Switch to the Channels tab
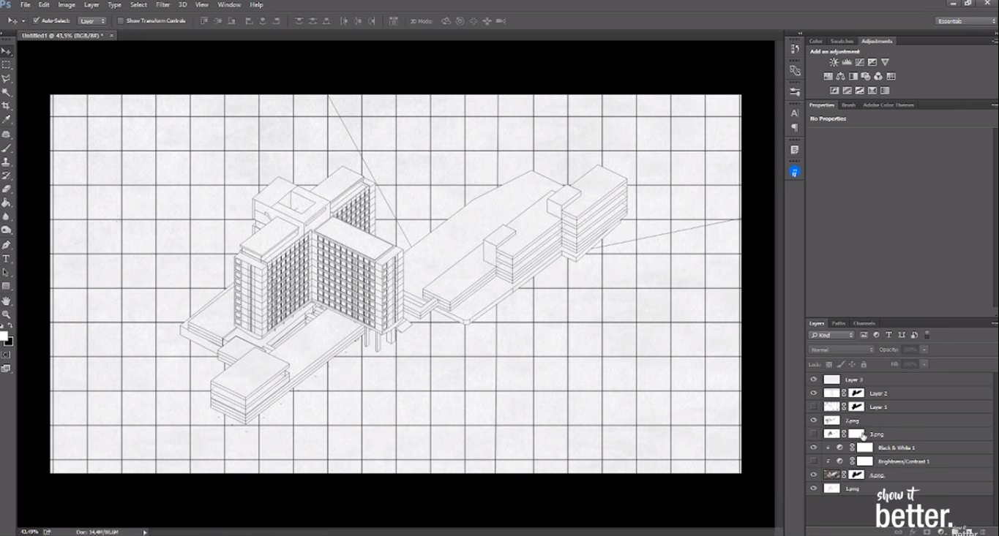Image resolution: width=999 pixels, height=536 pixels. pyautogui.click(x=864, y=322)
